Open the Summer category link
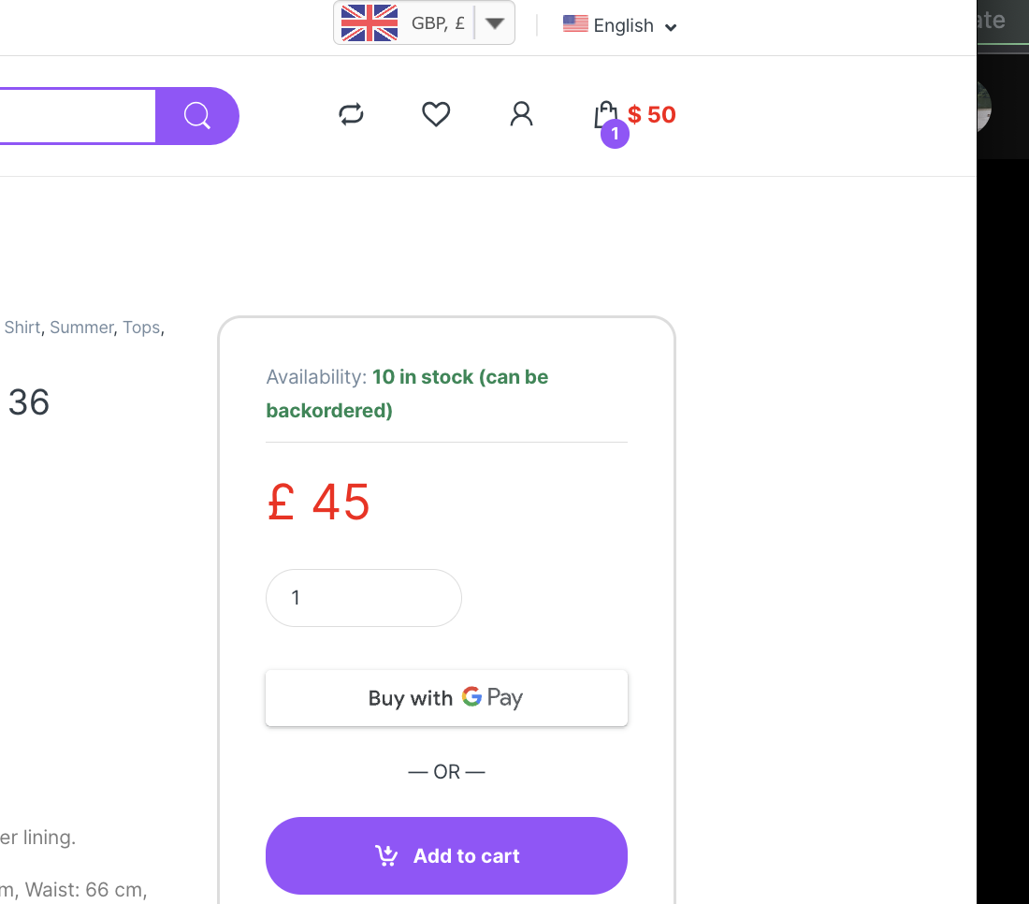Viewport: 1029px width, 904px height. click(x=81, y=328)
